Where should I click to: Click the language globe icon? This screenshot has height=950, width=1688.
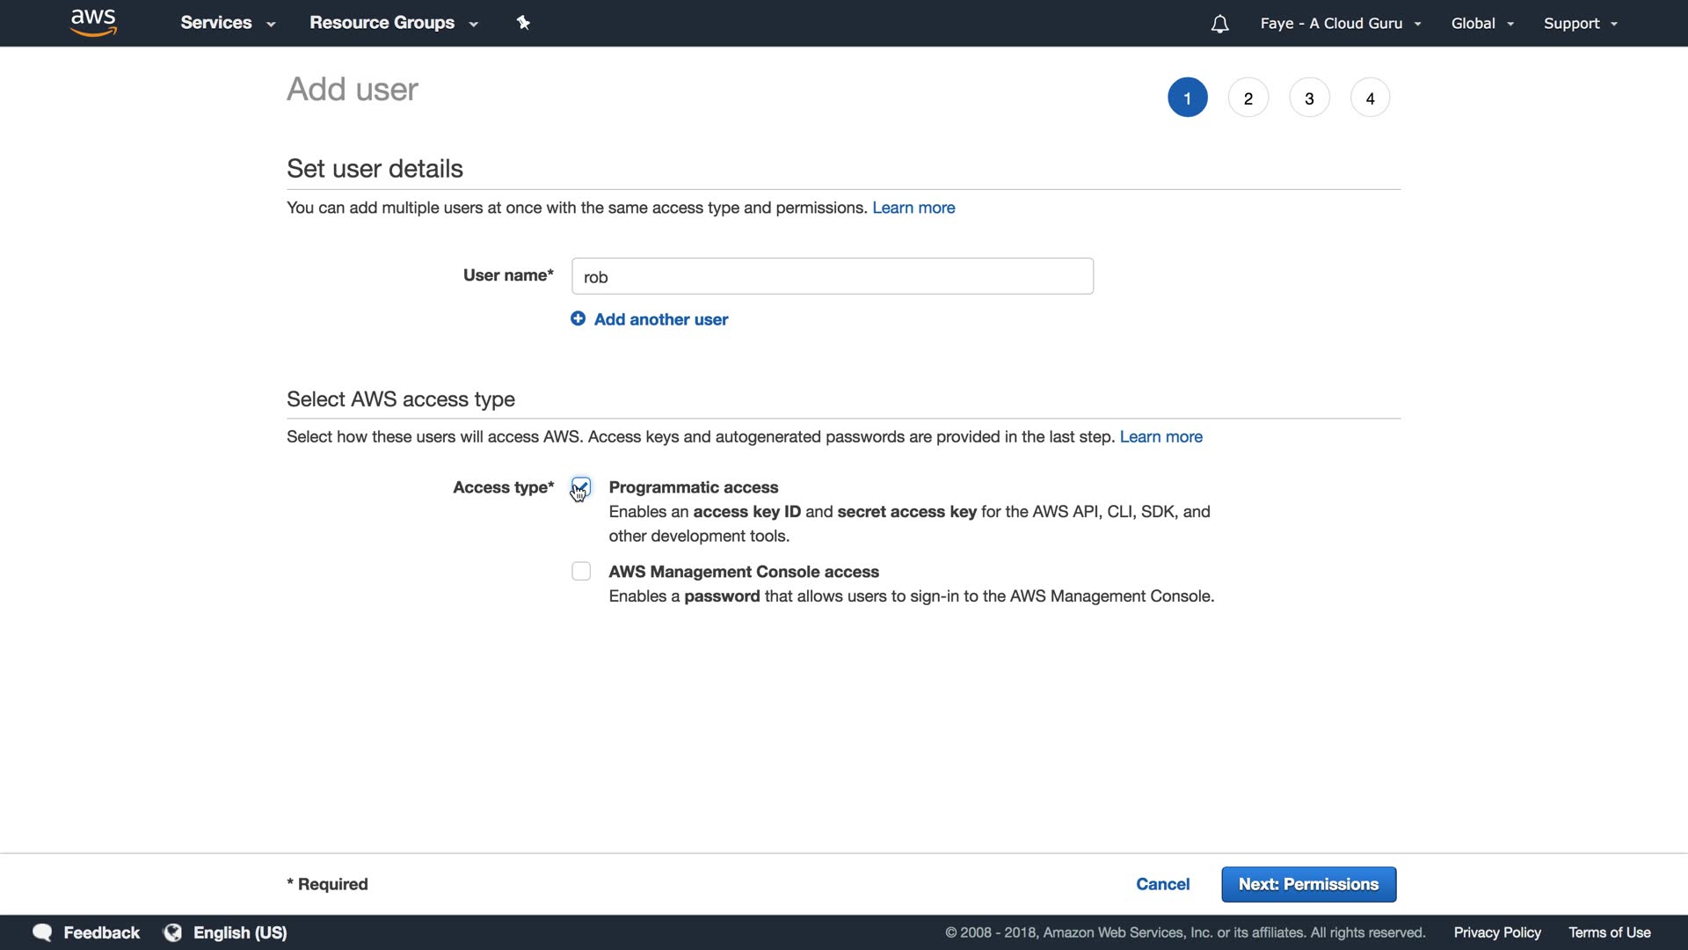tap(173, 932)
